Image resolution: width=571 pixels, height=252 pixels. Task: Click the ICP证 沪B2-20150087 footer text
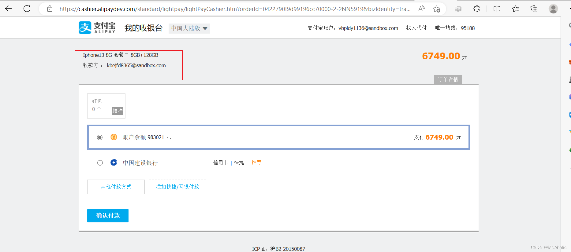tap(278, 249)
